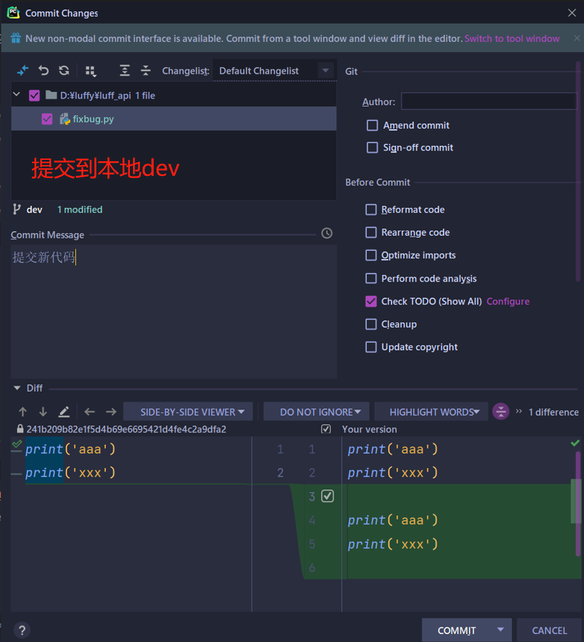Click print('aaa') in left revision pane

(x=71, y=449)
